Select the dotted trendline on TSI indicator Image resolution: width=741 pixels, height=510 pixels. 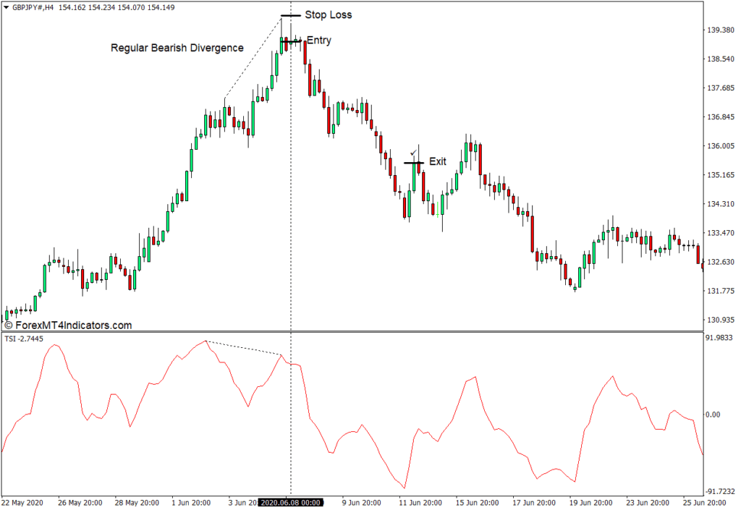coord(244,348)
